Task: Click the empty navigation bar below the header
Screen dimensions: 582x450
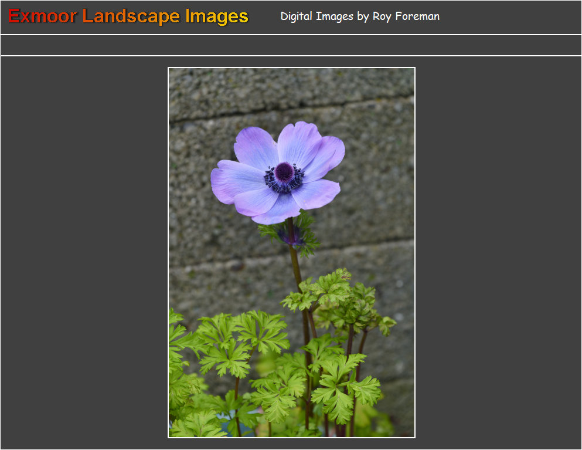Action: [291, 45]
